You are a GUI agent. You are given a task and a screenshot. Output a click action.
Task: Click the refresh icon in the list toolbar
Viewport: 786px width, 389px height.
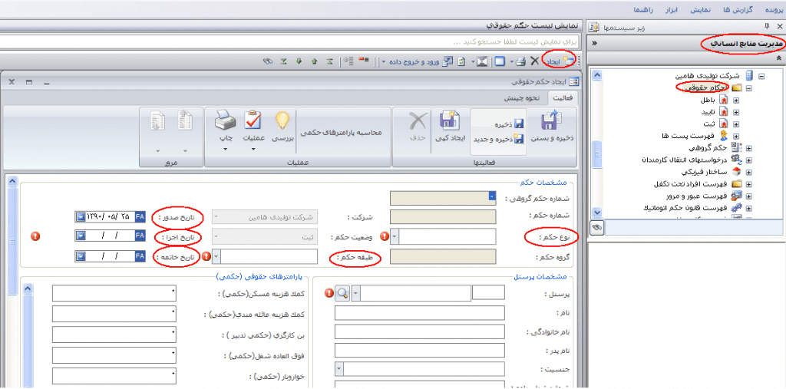click(461, 61)
